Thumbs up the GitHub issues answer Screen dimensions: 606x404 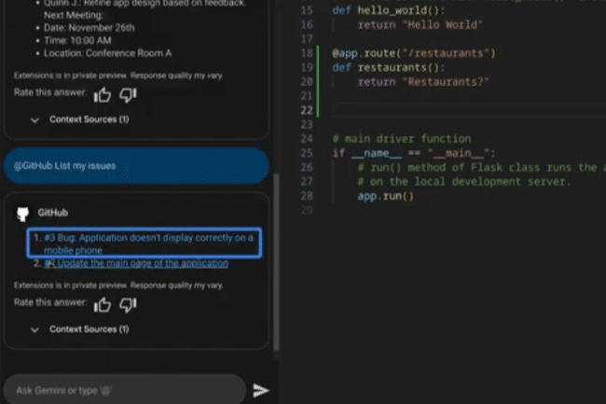pos(103,305)
